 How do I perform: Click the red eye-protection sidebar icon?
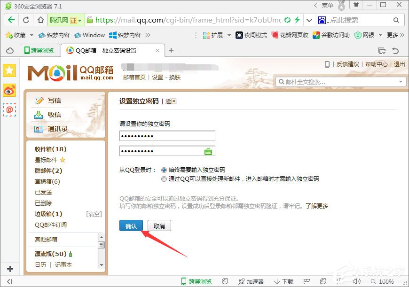tap(8, 90)
